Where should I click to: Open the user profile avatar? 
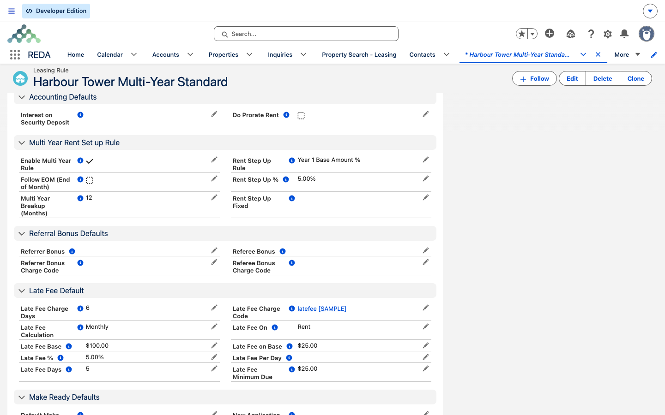(x=647, y=34)
